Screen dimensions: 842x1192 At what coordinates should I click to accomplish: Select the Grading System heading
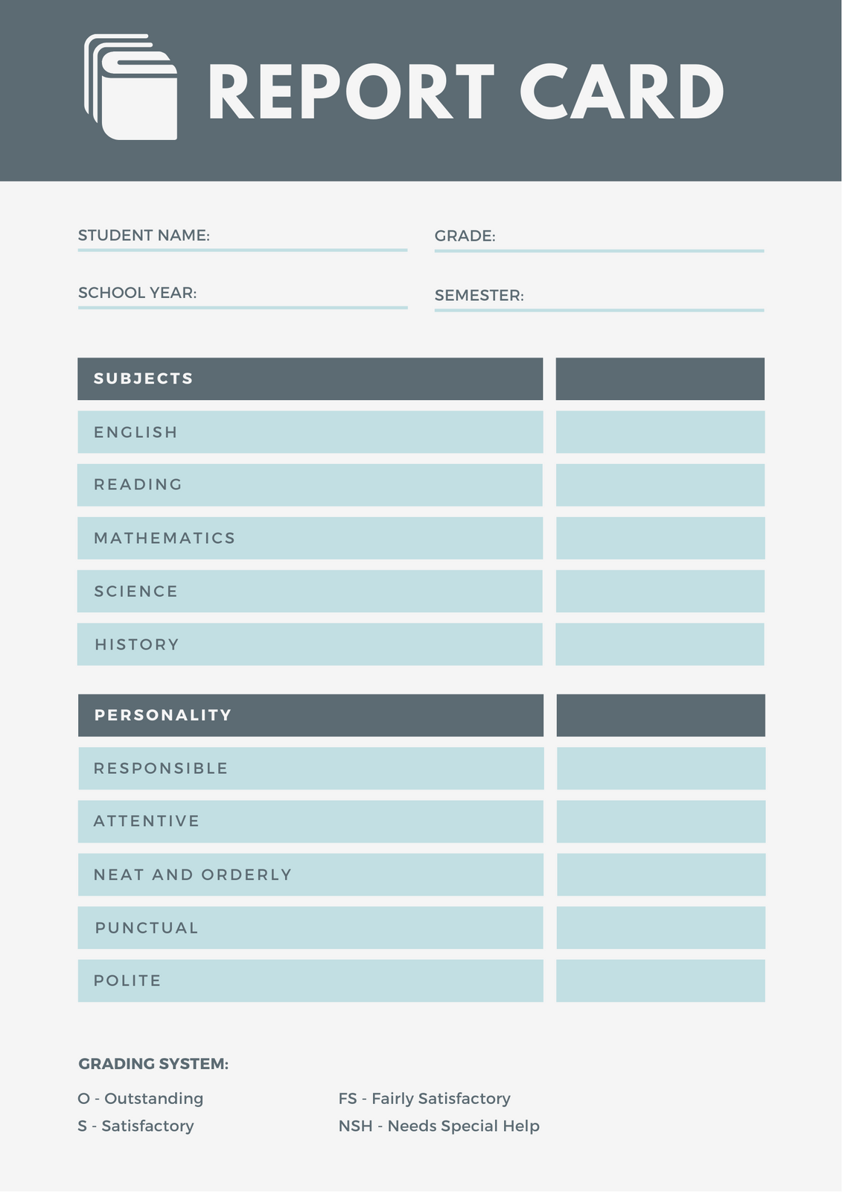pyautogui.click(x=153, y=1064)
